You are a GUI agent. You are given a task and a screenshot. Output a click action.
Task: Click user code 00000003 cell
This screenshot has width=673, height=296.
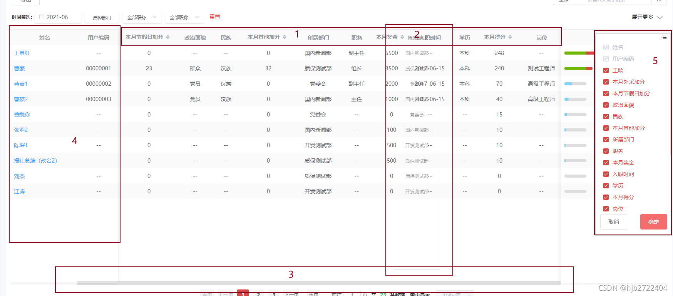[x=99, y=99]
